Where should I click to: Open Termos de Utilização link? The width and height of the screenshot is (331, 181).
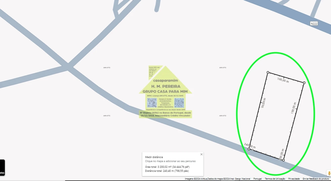tap(275, 179)
